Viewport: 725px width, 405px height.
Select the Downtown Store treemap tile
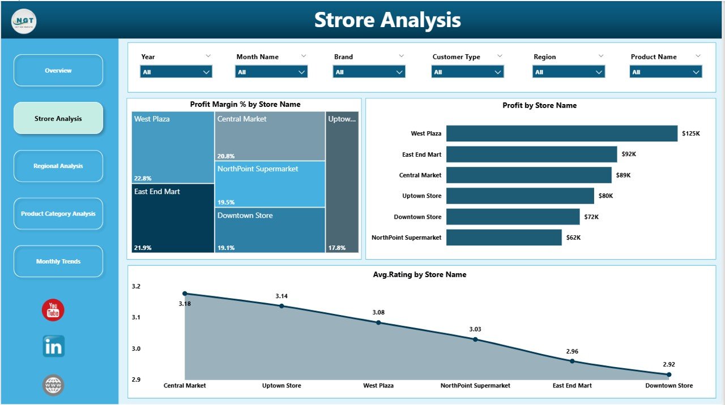[270, 229]
